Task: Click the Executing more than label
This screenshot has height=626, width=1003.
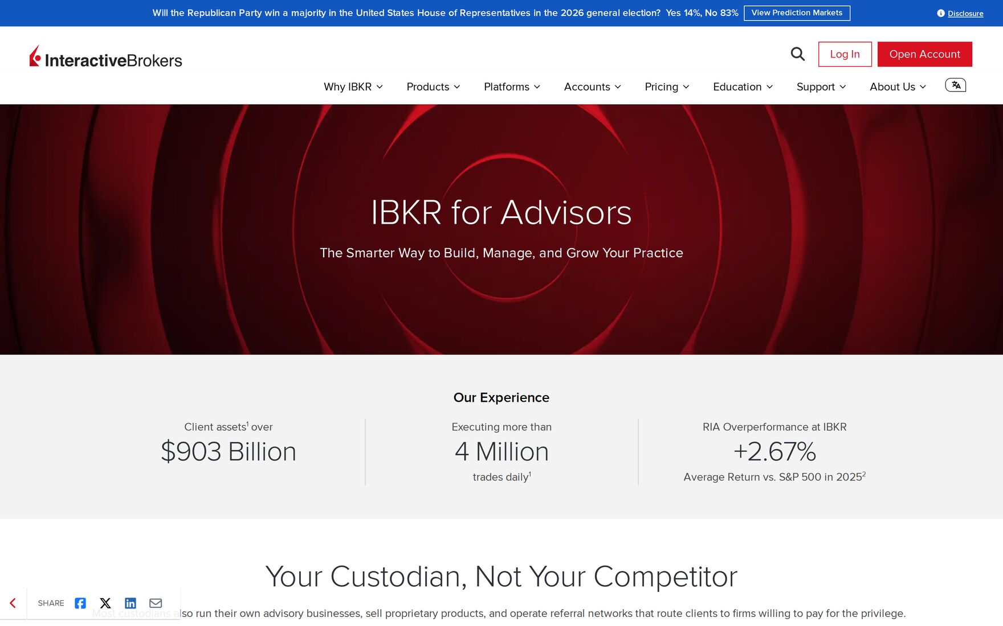Action: coord(502,427)
